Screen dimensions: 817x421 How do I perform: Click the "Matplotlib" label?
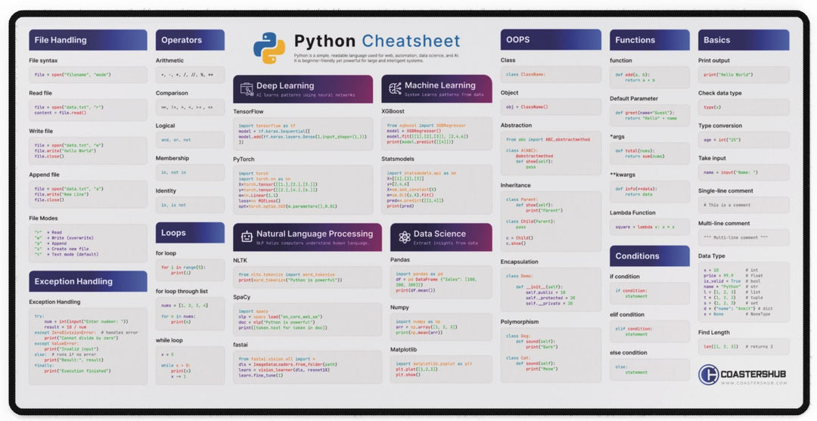click(404, 350)
